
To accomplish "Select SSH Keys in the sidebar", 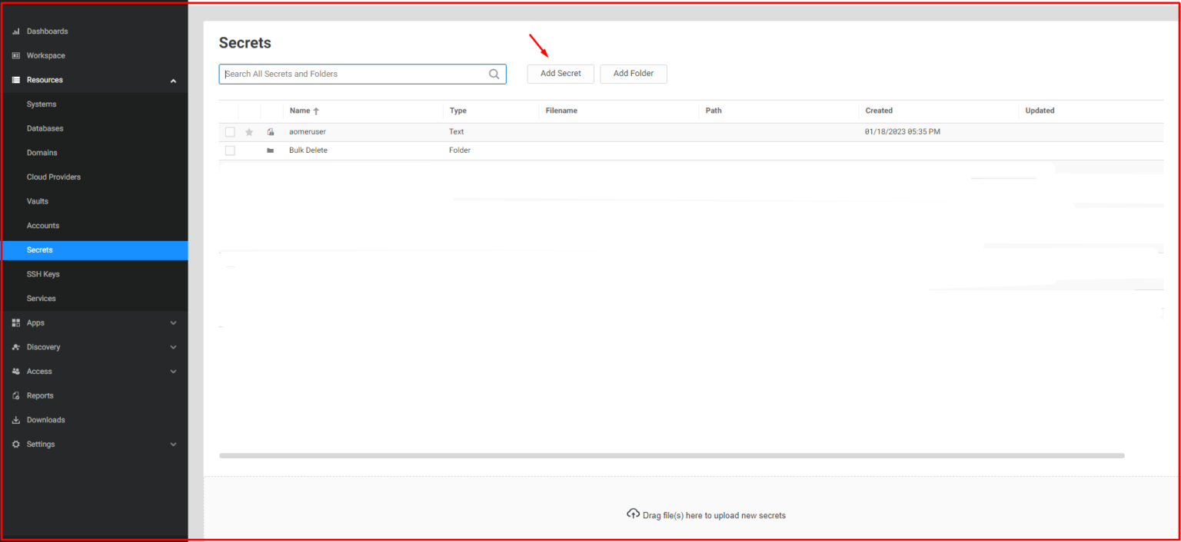I will 43,274.
